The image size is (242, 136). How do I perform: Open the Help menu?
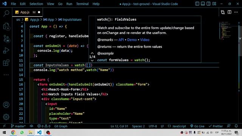(x=96, y=4)
